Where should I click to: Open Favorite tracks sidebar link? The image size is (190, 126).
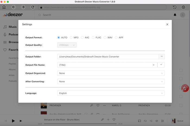click(x=14, y=58)
